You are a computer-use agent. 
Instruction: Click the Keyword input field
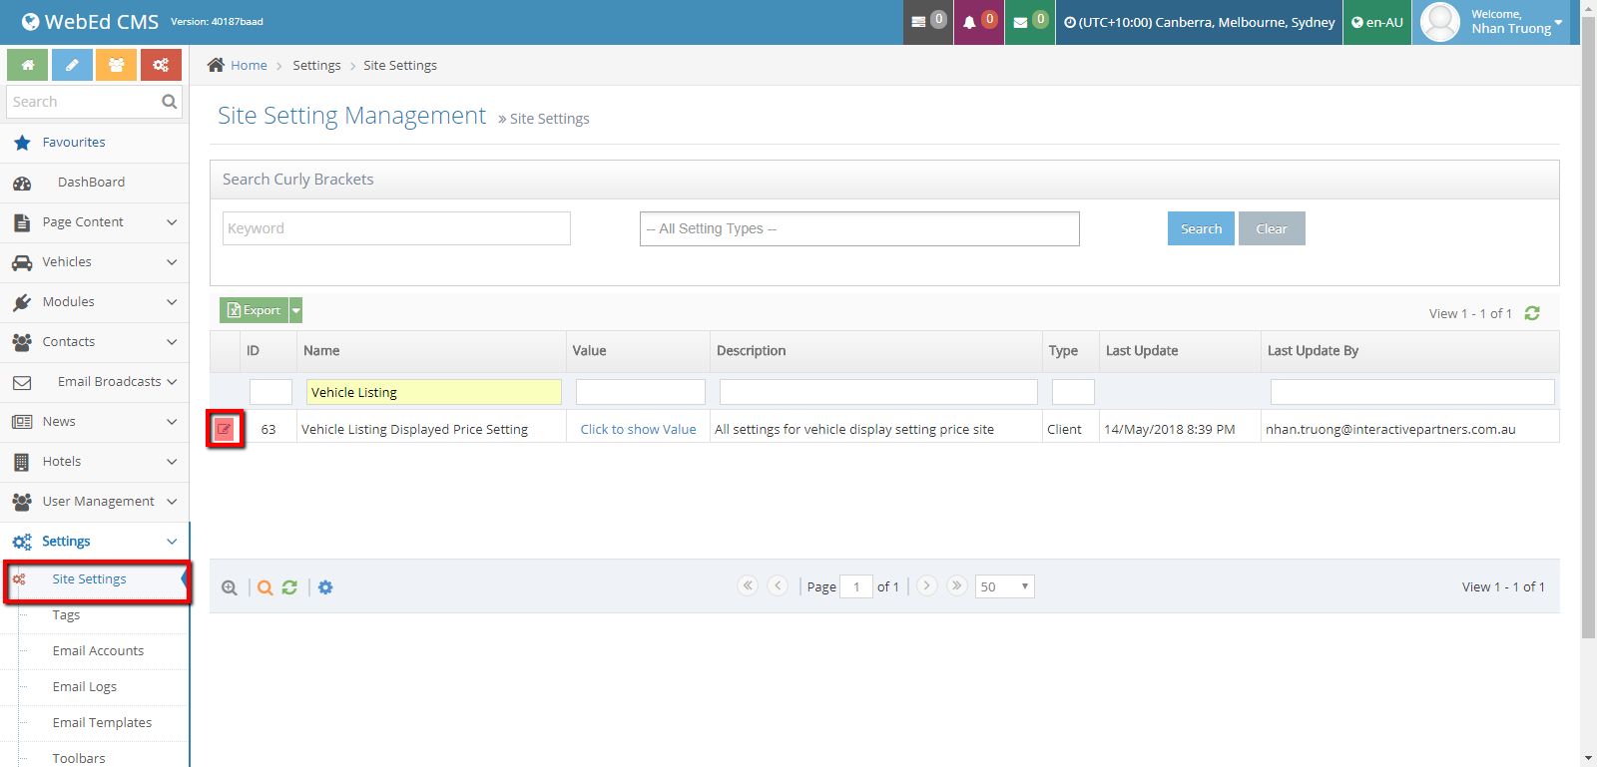pyautogui.click(x=396, y=228)
